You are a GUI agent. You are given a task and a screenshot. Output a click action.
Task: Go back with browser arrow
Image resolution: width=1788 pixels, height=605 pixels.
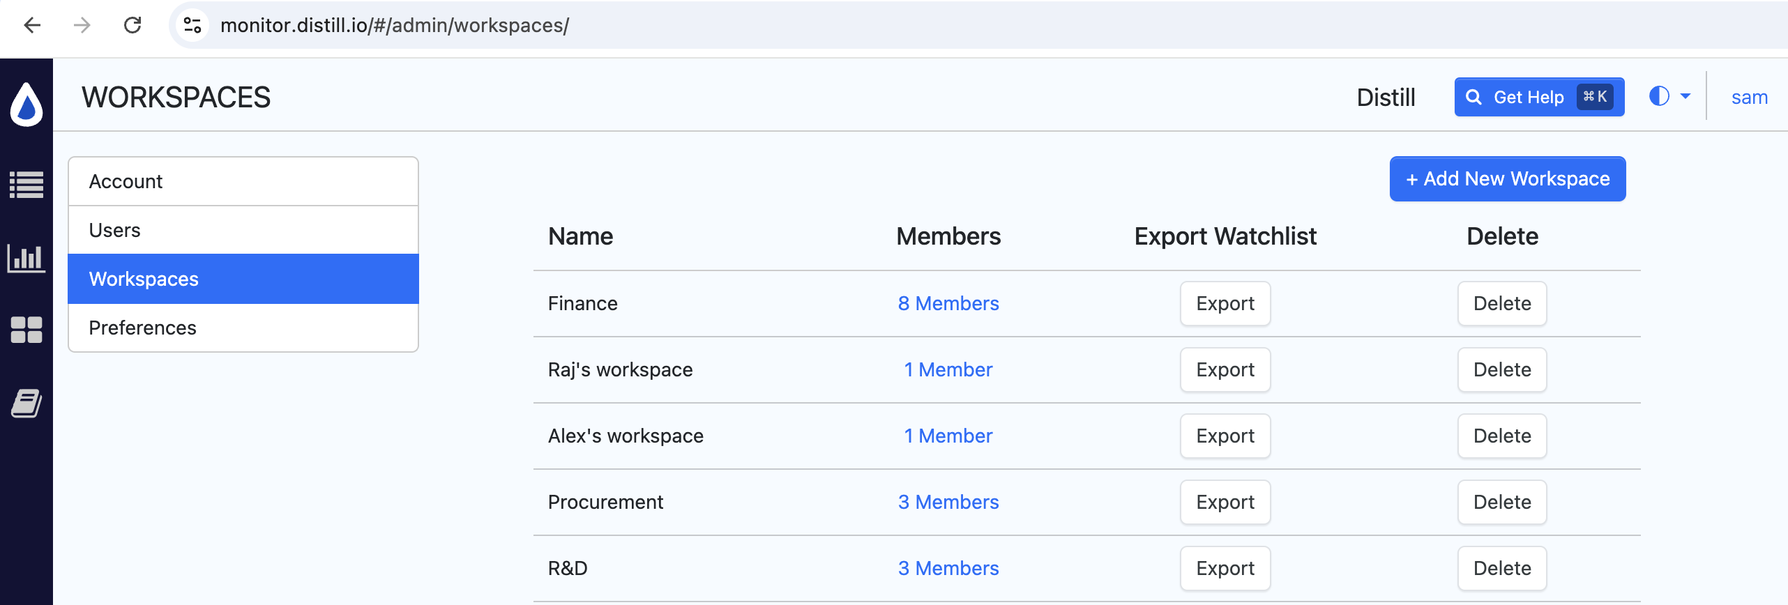(x=32, y=25)
